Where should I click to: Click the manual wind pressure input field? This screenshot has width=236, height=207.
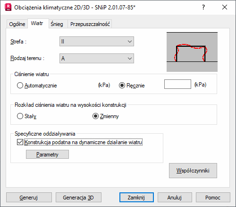(x=177, y=84)
